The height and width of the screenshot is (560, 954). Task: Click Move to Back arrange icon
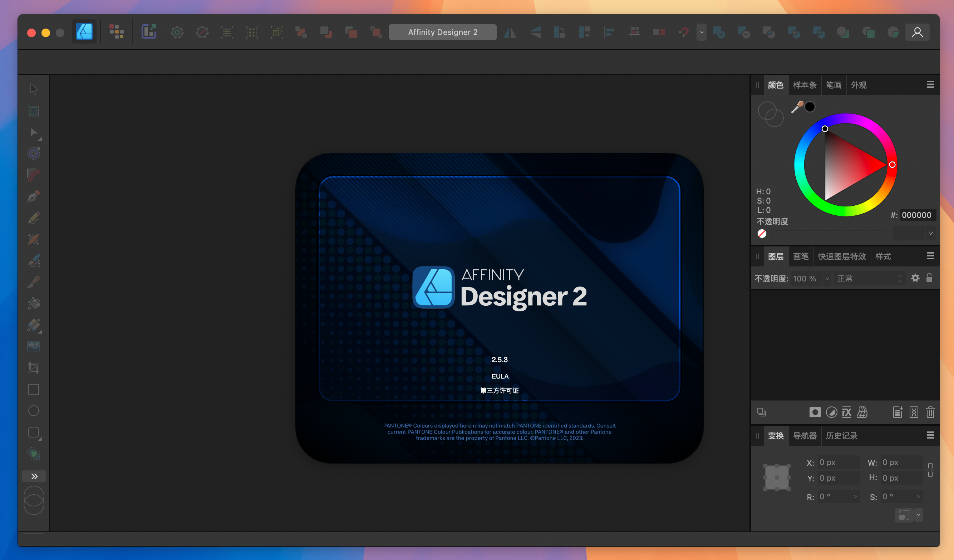(301, 32)
